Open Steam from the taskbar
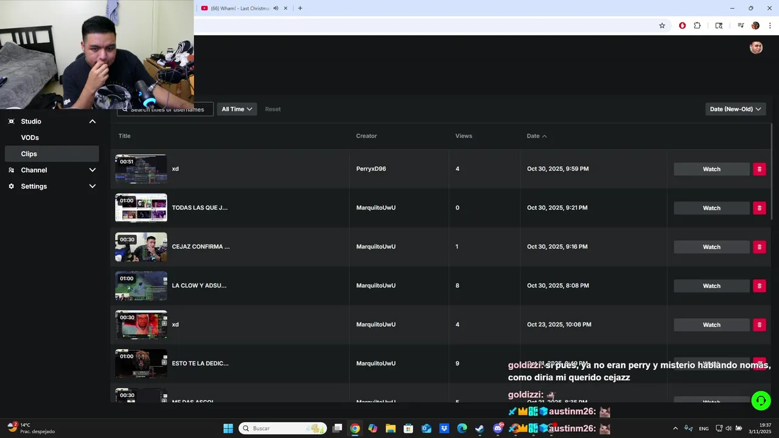779x438 pixels. tap(480, 428)
